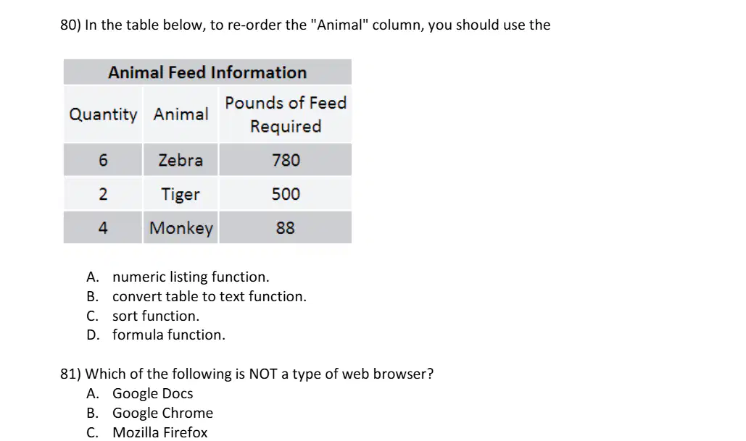Select answer C sort function
The height and width of the screenshot is (441, 746).
(x=143, y=316)
